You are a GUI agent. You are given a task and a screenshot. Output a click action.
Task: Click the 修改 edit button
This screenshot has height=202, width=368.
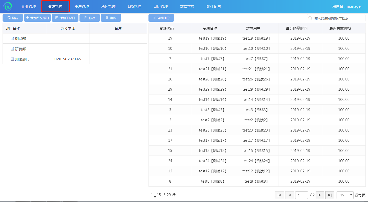point(90,18)
